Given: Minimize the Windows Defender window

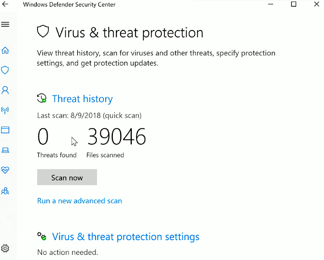Looking at the screenshot, I should coord(270,4).
